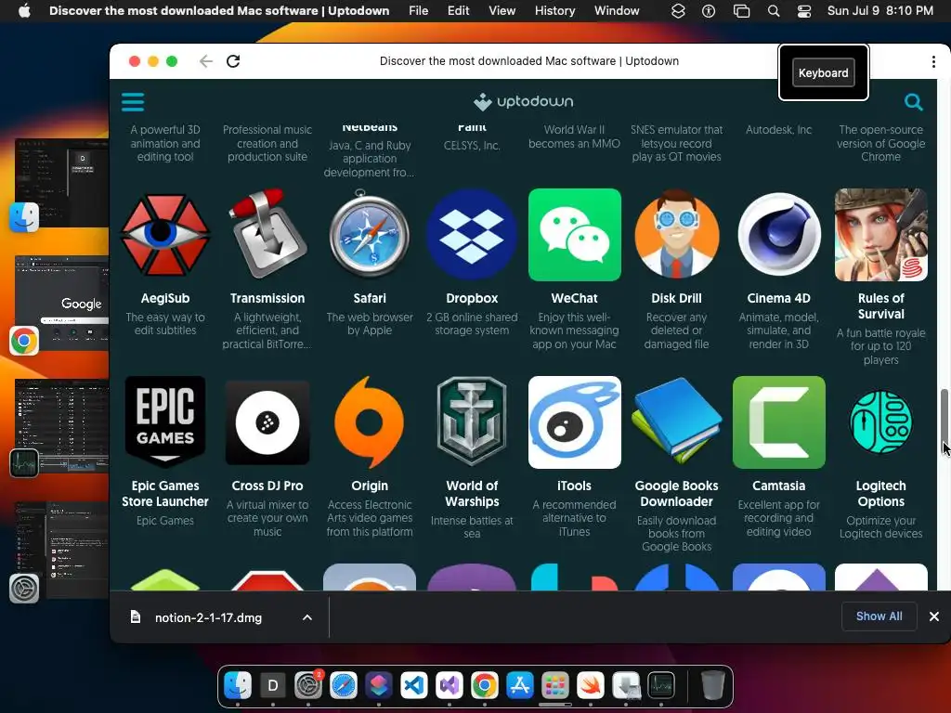Open the History menu
Image resolution: width=951 pixels, height=713 pixels.
coord(554,11)
